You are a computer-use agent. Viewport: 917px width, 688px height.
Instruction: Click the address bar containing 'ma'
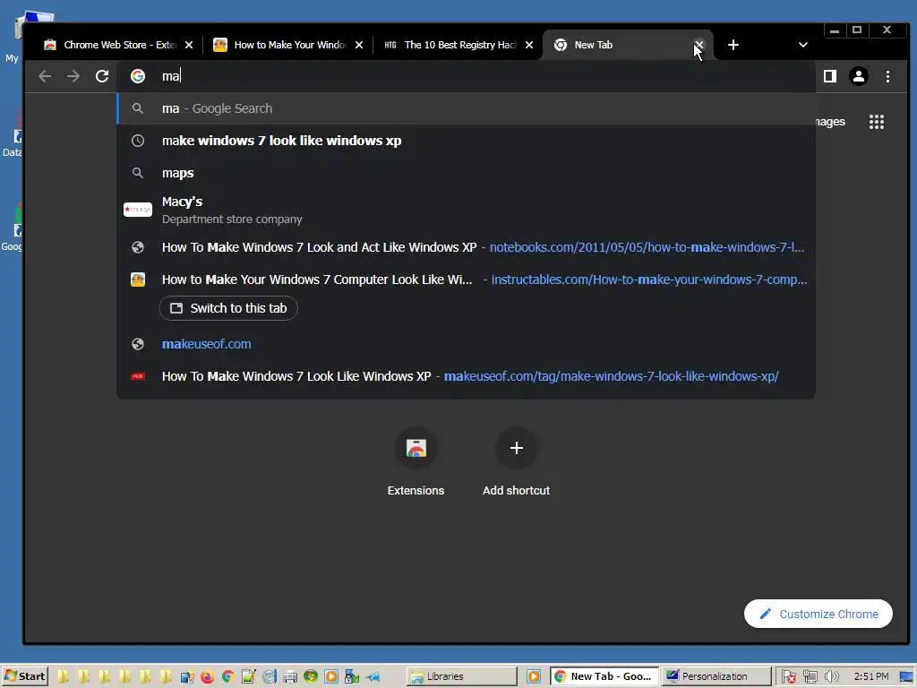466,76
